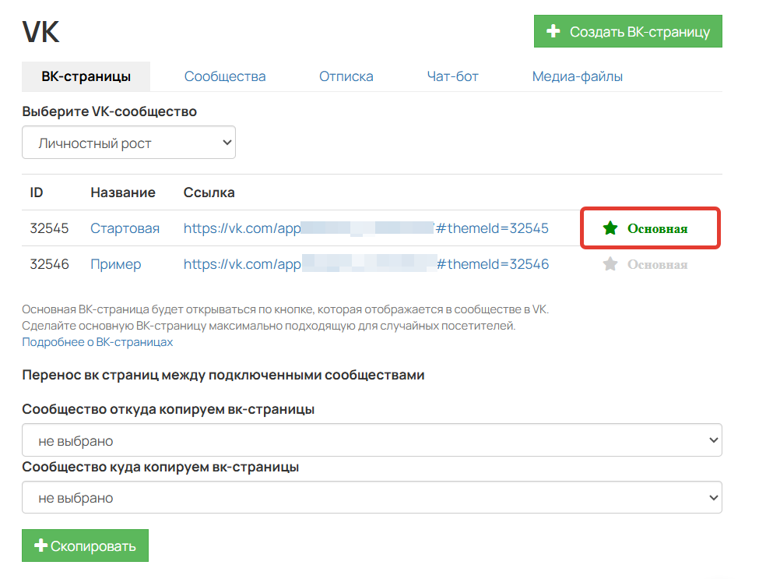Click the plus icon inside Скопировать button
The width and height of the screenshot is (759, 579).
click(40, 545)
